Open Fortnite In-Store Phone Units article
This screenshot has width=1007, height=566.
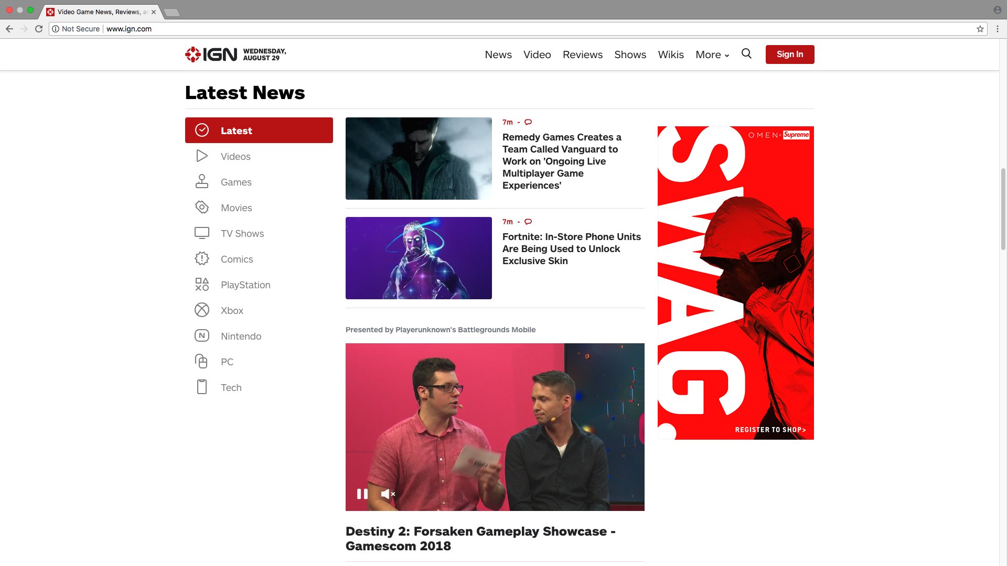(571, 249)
